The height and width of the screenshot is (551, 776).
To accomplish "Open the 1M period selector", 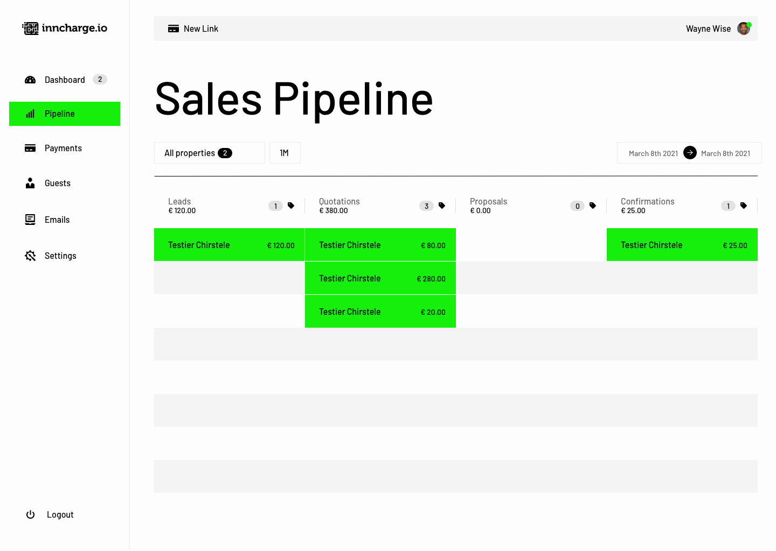I will pos(285,153).
